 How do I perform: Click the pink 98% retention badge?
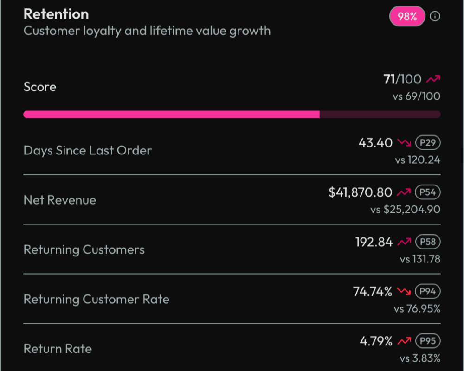[407, 16]
